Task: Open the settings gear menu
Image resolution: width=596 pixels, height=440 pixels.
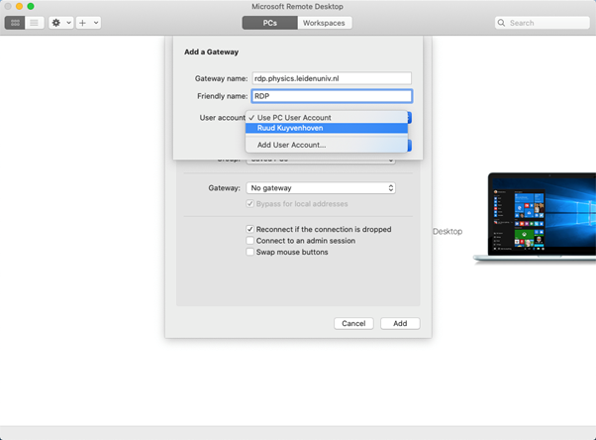Action: click(56, 22)
